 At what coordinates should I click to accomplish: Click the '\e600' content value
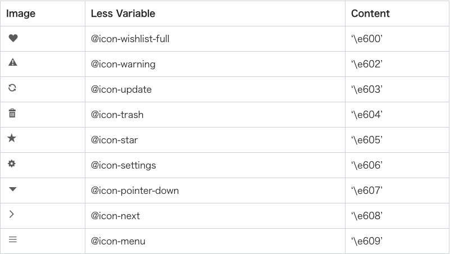coord(367,39)
